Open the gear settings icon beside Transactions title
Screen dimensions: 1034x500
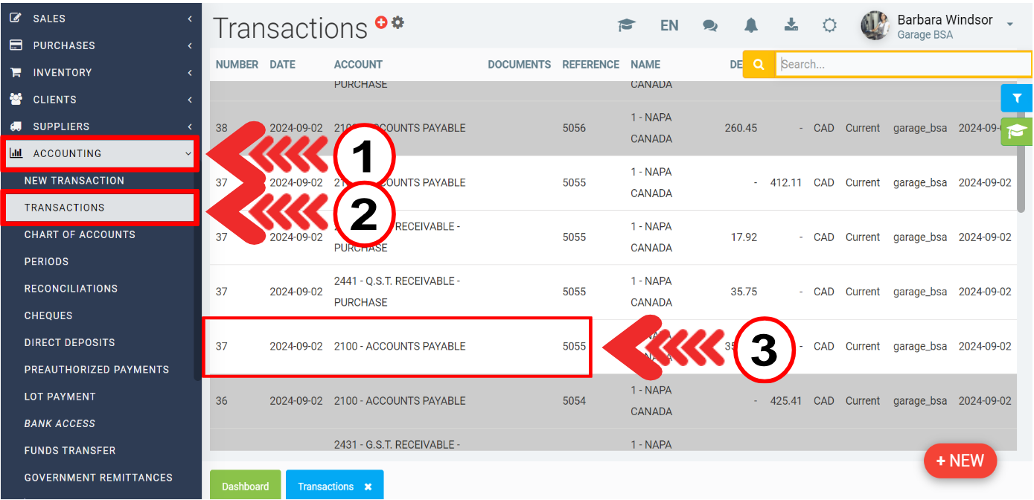[x=398, y=22]
